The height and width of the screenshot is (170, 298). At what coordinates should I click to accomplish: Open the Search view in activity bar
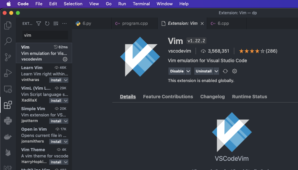pyautogui.click(x=8, y=41)
